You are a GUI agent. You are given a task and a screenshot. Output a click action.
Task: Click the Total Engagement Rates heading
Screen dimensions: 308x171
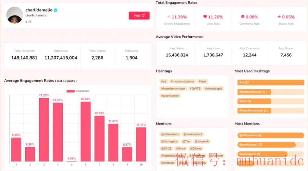click(x=176, y=3)
